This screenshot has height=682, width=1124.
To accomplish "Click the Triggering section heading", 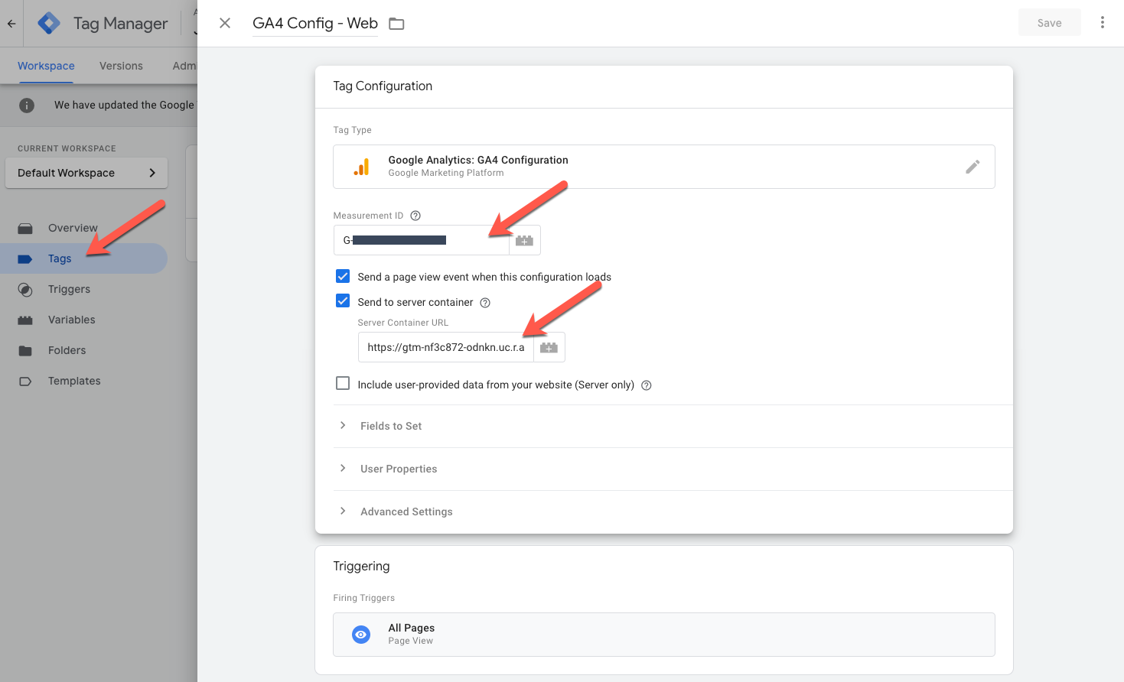I will 361,567.
